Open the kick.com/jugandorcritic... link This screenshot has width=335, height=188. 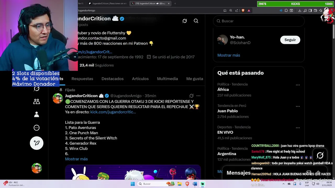[113, 112]
